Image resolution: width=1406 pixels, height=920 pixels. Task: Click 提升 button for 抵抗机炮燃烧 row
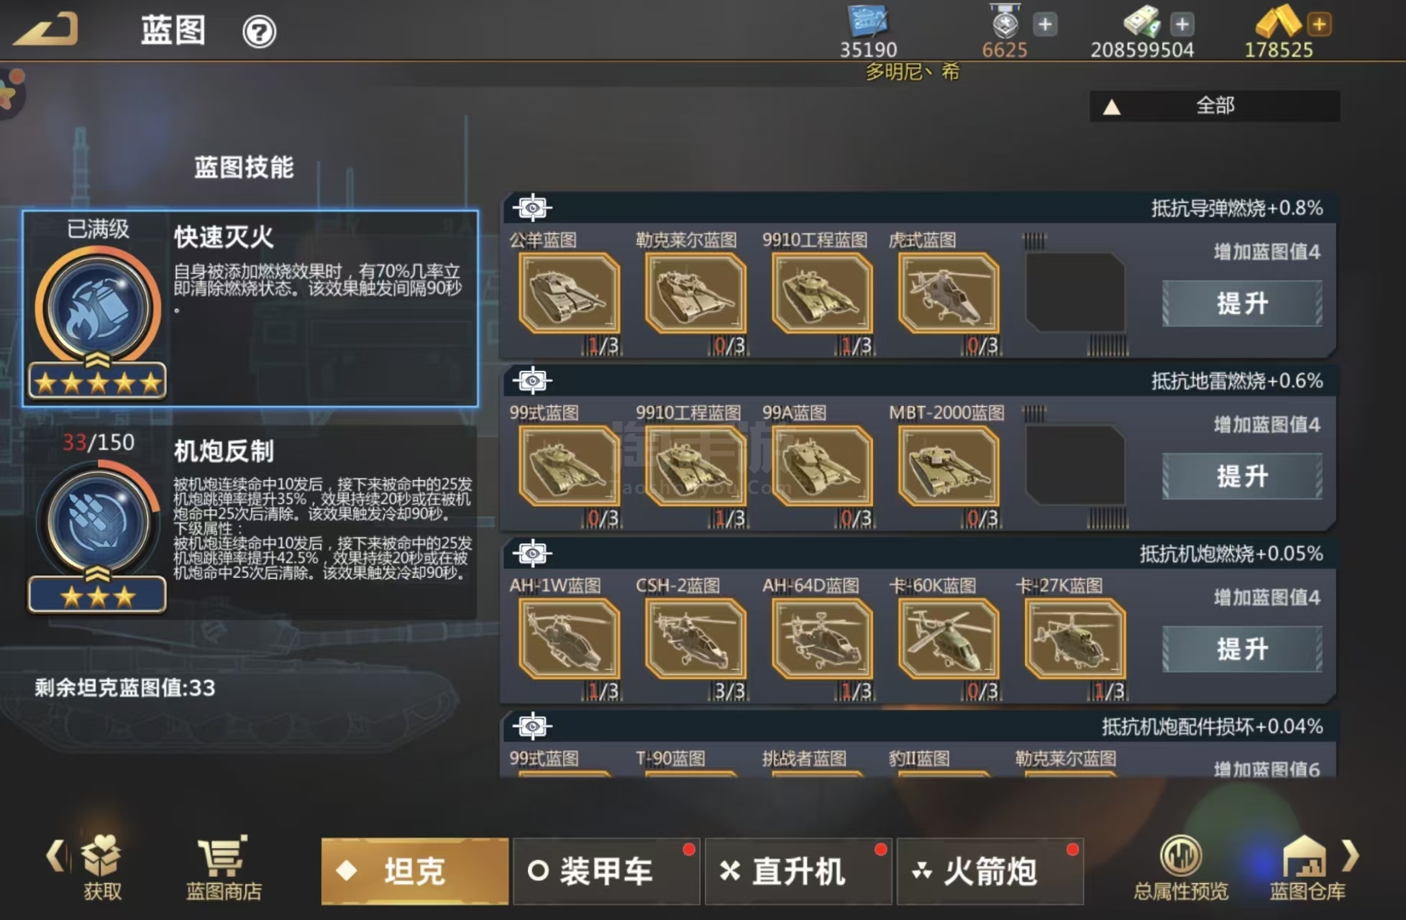pos(1242,649)
